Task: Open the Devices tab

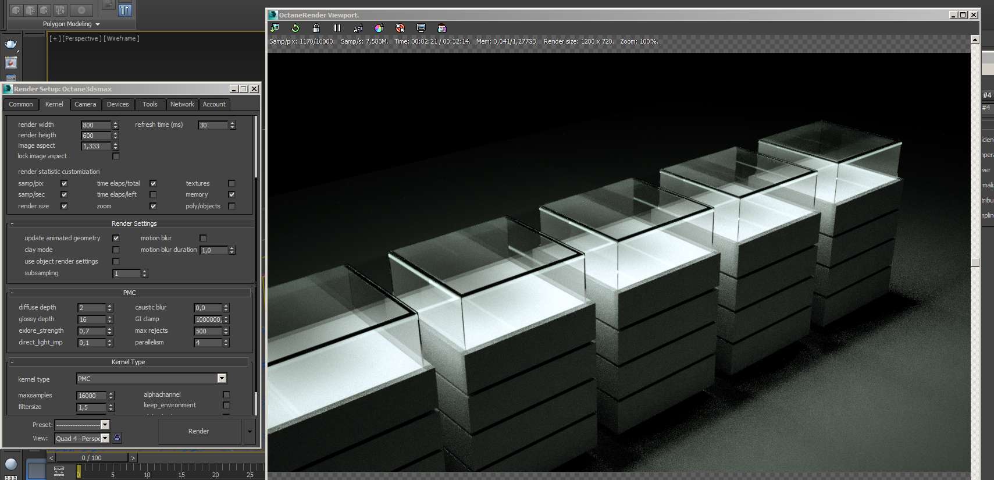Action: (x=117, y=104)
